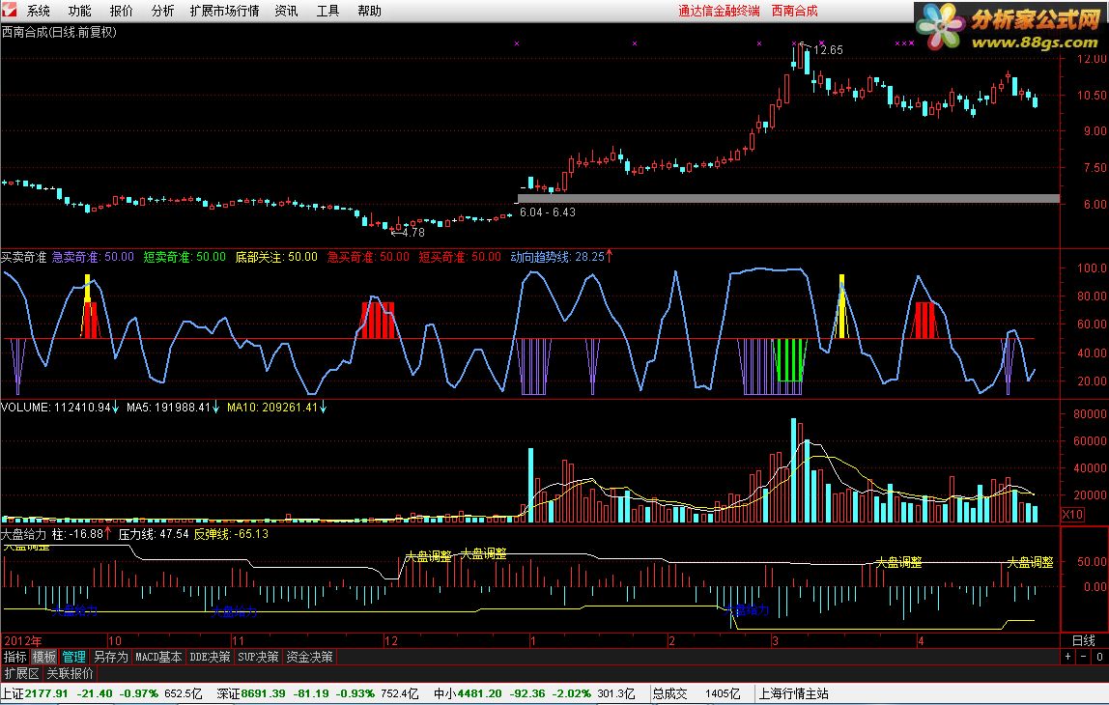
Task: Click the minus zoom button at bottom-right
Action: [1084, 657]
